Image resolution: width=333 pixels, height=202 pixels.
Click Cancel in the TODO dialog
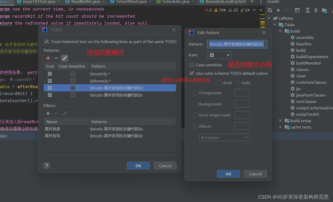coord(165,166)
